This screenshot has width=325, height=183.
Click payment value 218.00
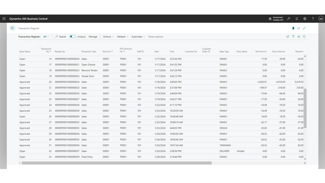click(300, 88)
